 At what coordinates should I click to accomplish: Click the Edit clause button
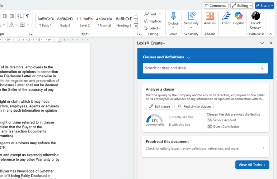159,106
